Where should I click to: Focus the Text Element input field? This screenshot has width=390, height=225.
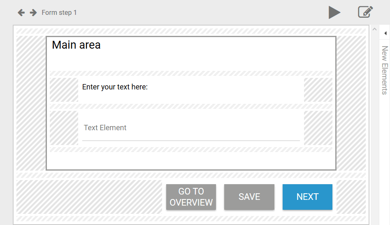191,128
